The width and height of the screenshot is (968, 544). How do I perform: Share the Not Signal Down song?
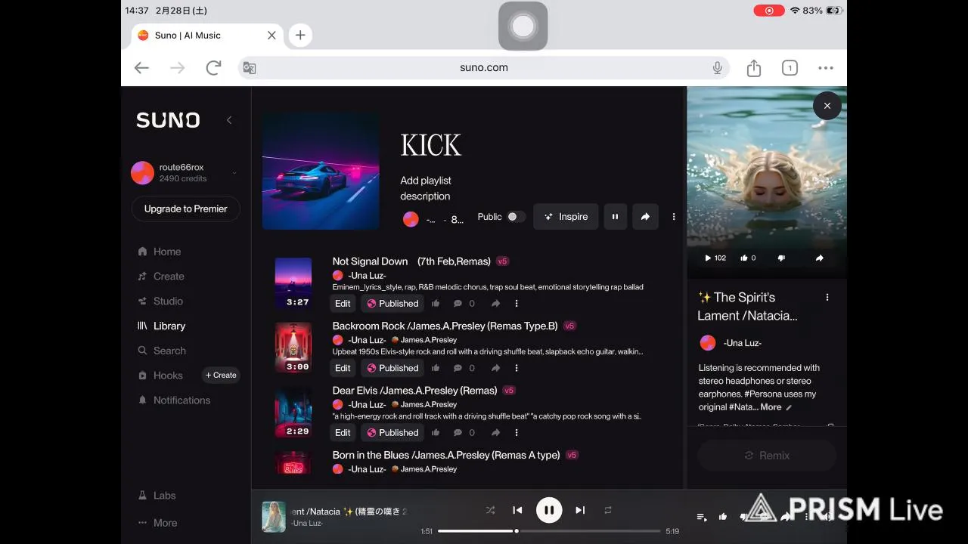[x=495, y=304]
